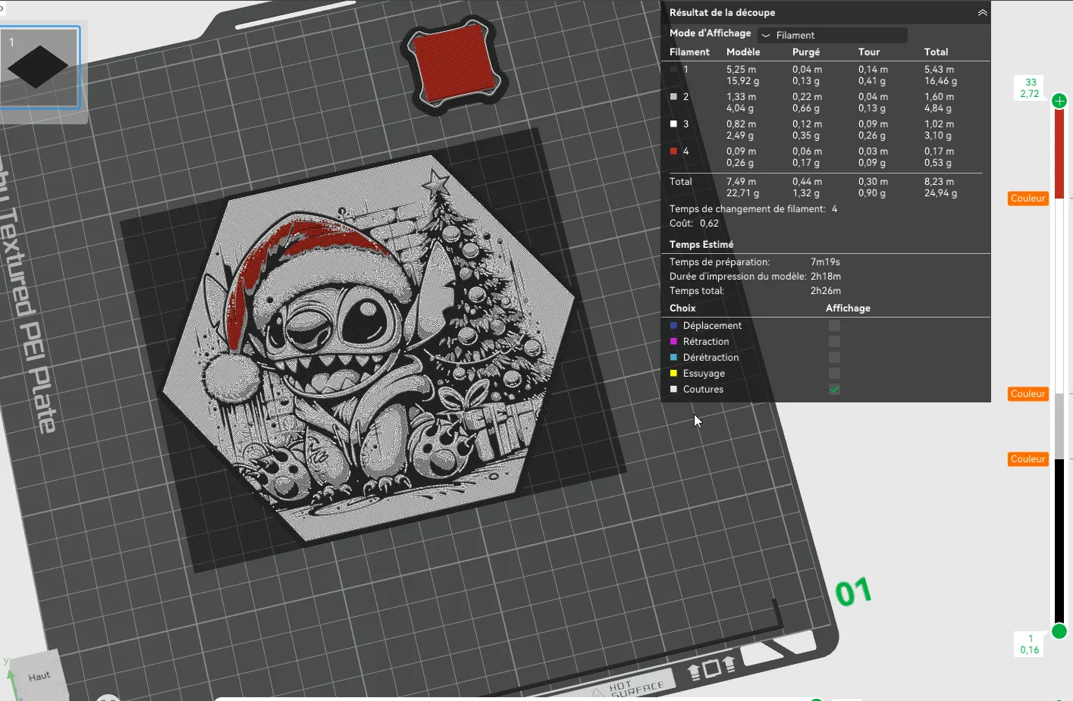Image resolution: width=1073 pixels, height=701 pixels.
Task: Click the yellow Essuyage legend square
Action: [x=673, y=373]
